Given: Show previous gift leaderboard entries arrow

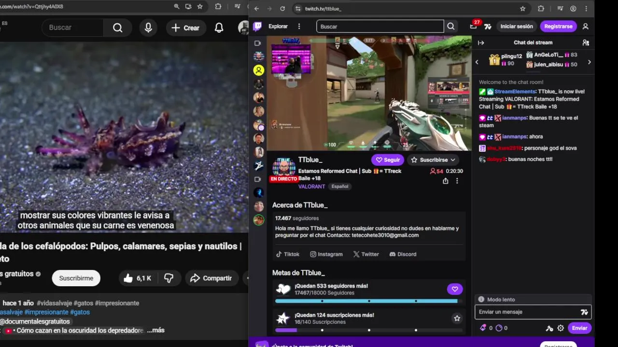Looking at the screenshot, I should [477, 62].
